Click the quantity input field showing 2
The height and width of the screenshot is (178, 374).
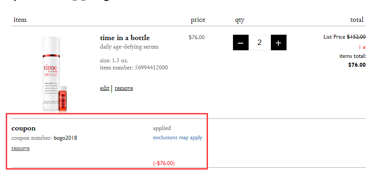point(259,43)
